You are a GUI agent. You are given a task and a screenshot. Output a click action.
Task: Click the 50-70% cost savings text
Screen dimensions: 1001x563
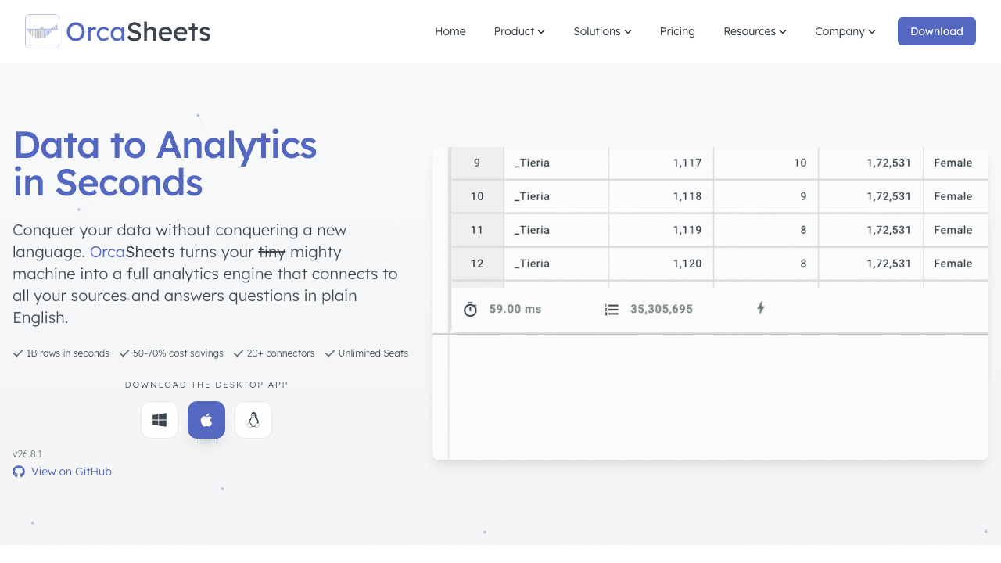pyautogui.click(x=178, y=353)
